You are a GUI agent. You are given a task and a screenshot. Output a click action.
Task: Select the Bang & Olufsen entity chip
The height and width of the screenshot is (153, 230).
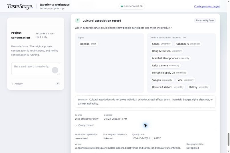167,51
